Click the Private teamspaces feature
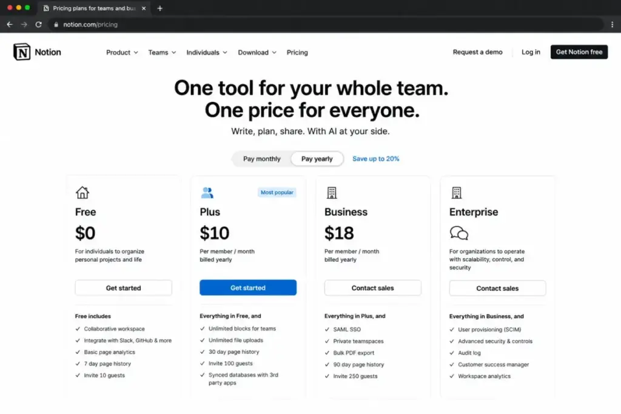The height and width of the screenshot is (414, 621). coord(358,341)
